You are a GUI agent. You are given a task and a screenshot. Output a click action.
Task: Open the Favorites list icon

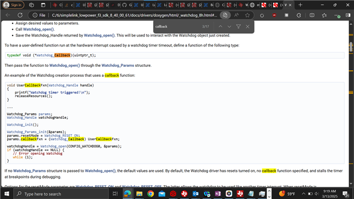pos(324,15)
